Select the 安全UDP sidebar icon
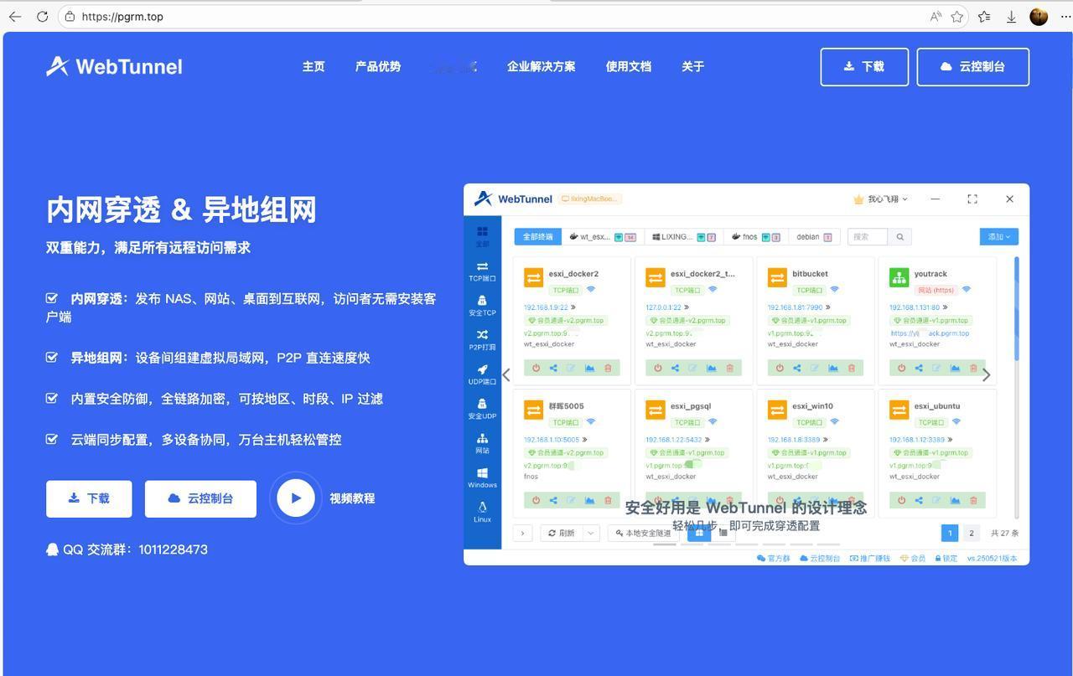Screen dimensions: 1073x676 coord(482,408)
